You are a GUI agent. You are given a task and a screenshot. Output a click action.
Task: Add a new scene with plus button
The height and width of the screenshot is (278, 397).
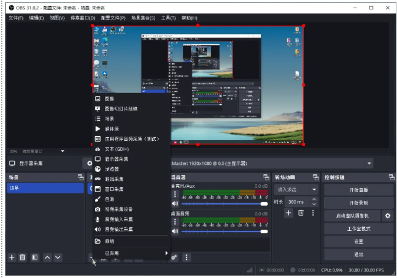click(12, 257)
